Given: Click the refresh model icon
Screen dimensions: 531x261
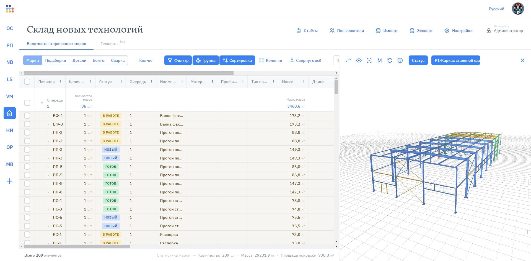Looking at the screenshot, I should tap(390, 60).
